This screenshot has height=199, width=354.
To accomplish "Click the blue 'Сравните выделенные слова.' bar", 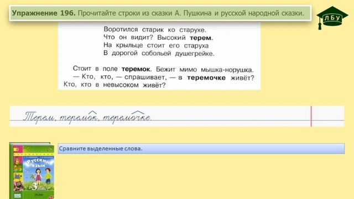I will tap(201, 149).
